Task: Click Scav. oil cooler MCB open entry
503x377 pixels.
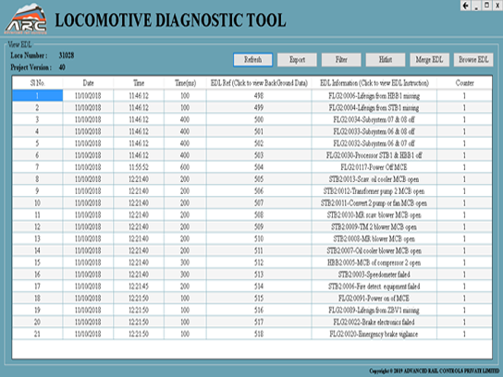Action: (374, 179)
